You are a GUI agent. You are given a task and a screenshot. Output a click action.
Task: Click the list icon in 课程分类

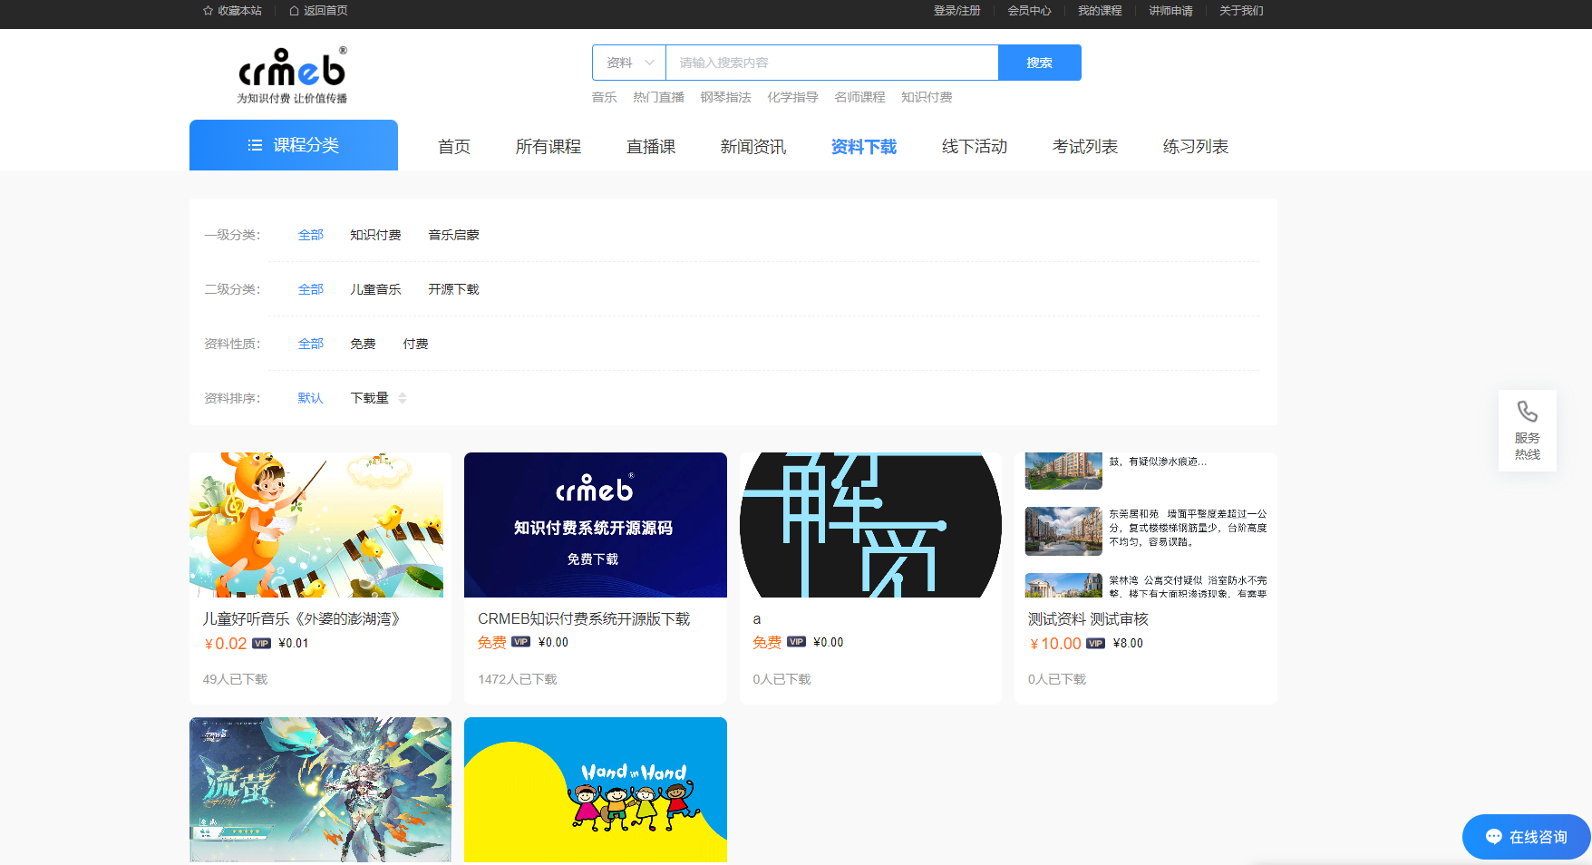click(x=255, y=145)
